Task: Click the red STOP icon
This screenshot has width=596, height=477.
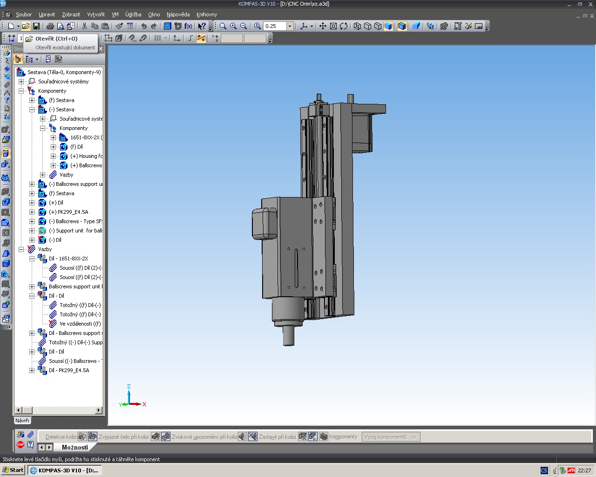Action: pyautogui.click(x=20, y=445)
